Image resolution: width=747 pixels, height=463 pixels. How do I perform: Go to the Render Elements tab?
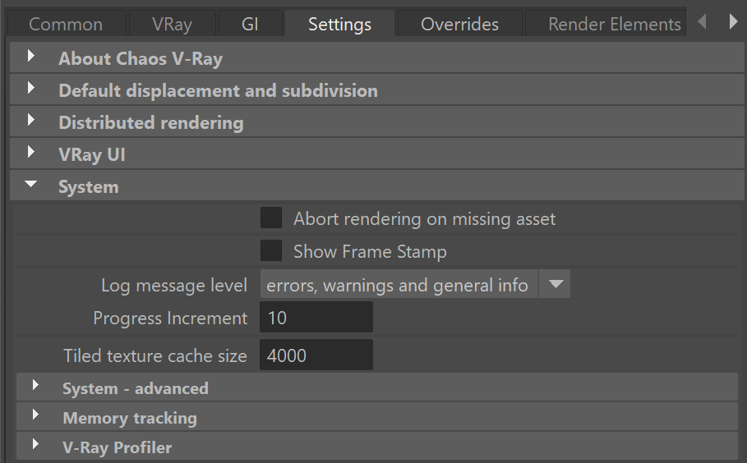(x=606, y=24)
